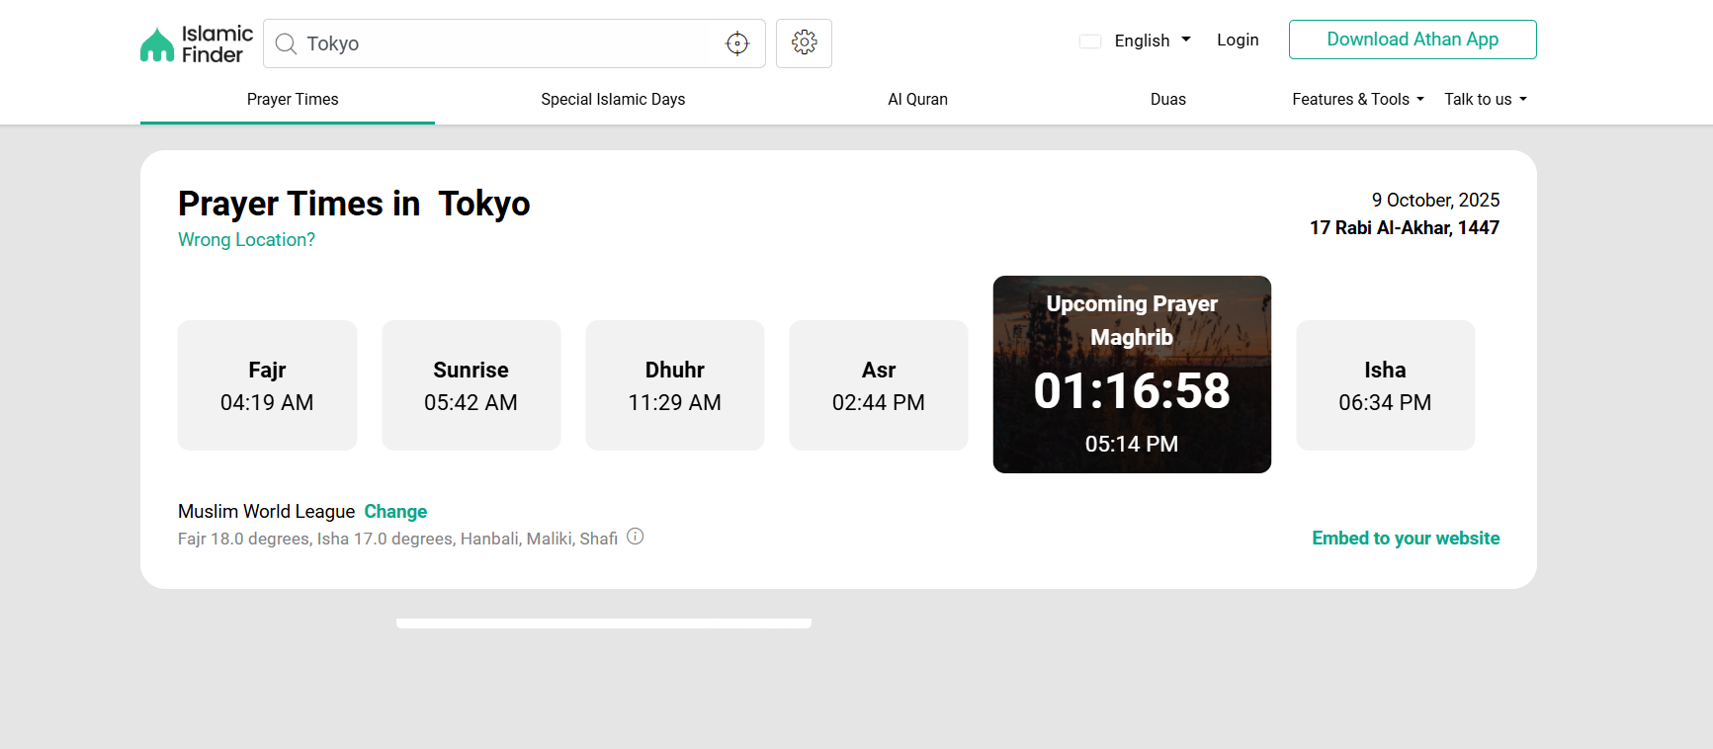Select the Fajr 04:19 AM card
The width and height of the screenshot is (1713, 749).
(267, 385)
